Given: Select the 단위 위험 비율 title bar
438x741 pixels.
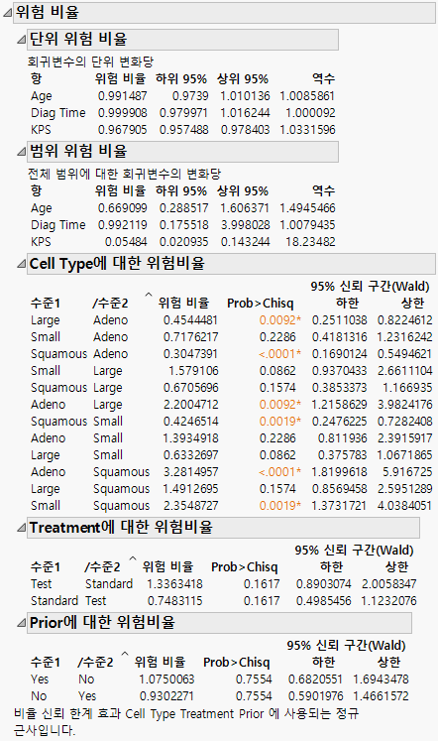Looking at the screenshot, I should [182, 40].
